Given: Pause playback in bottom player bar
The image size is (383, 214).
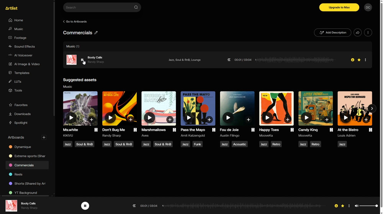Looking at the screenshot, I should pos(85,206).
